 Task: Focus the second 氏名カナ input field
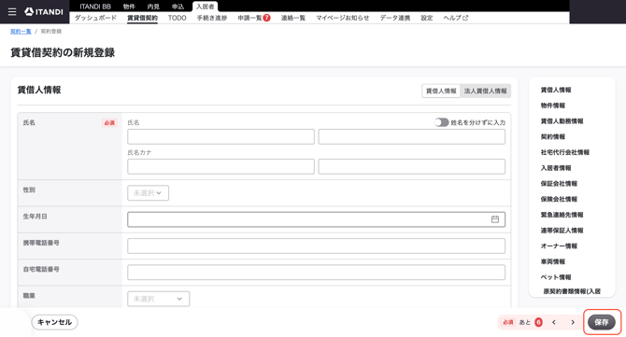point(412,167)
